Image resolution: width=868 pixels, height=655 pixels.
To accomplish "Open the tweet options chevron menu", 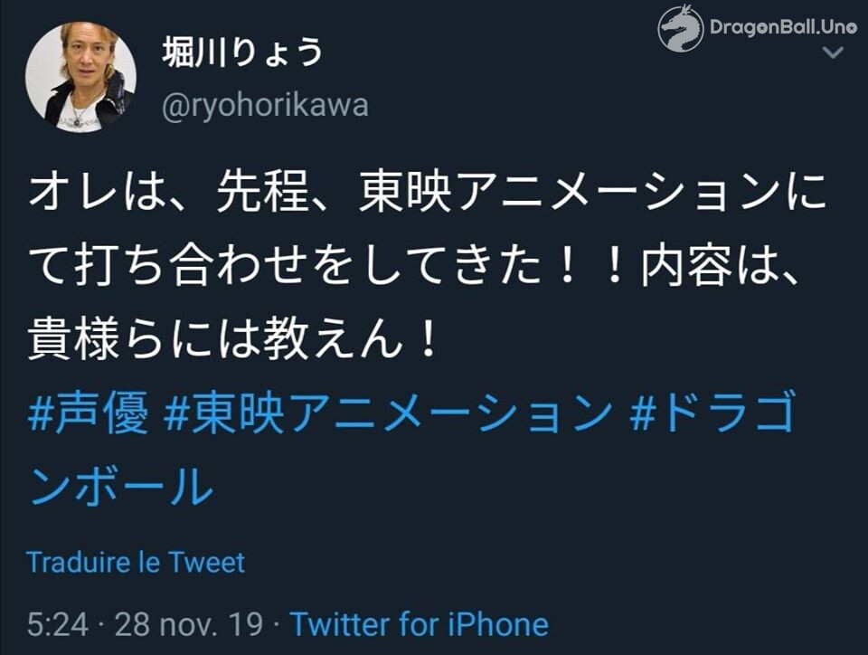I will (833, 53).
